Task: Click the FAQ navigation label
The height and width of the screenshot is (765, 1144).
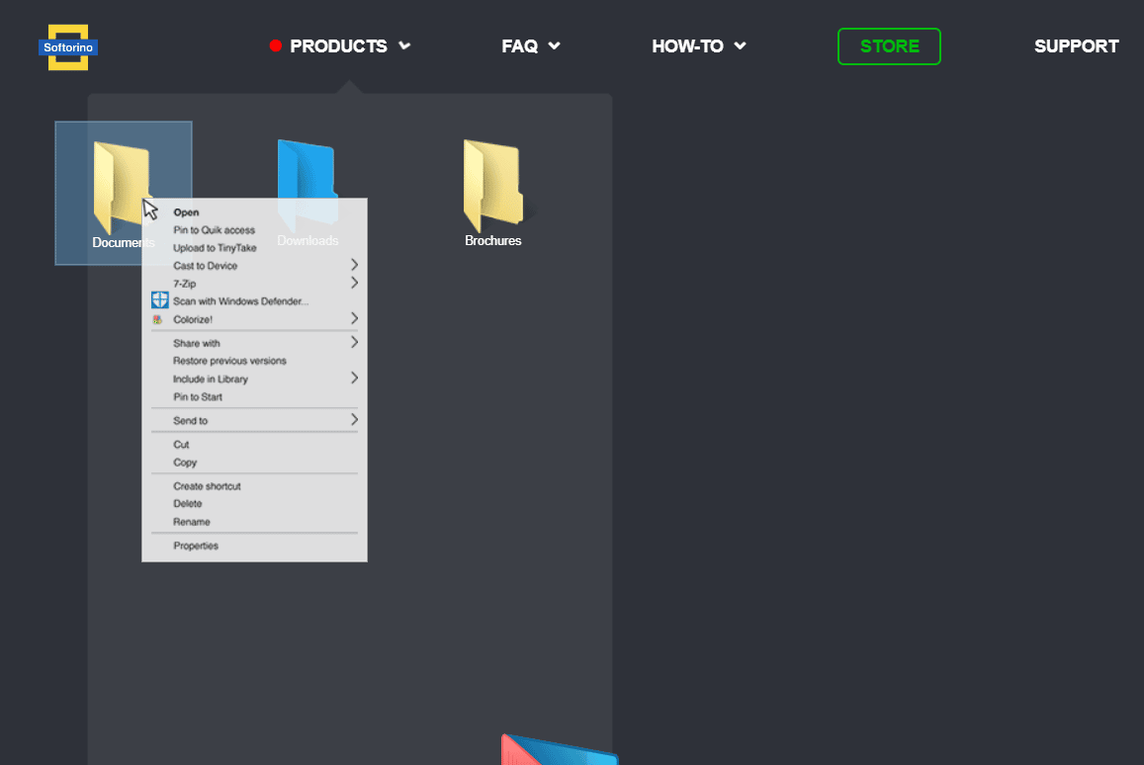Action: coord(519,45)
